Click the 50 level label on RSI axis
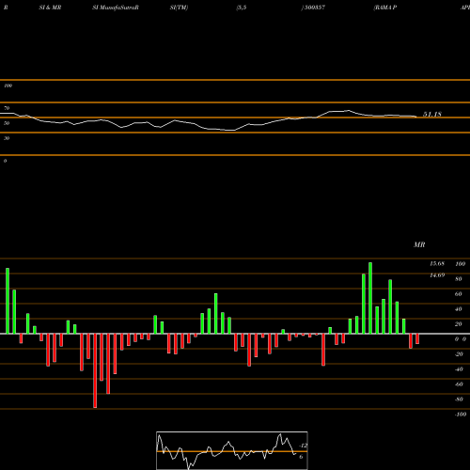 [7, 123]
